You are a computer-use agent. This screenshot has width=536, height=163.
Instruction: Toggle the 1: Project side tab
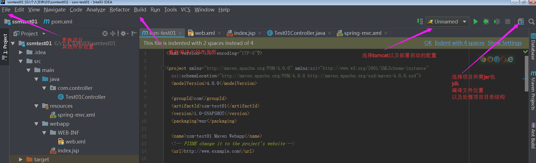[5, 47]
